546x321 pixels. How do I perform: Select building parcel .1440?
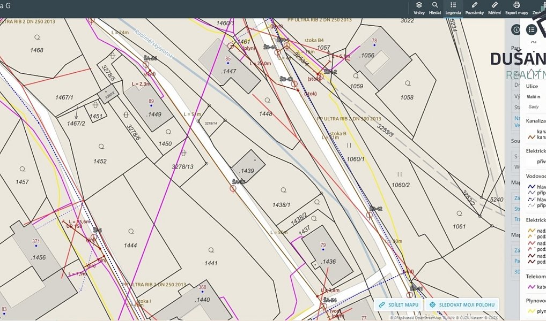click(202, 300)
